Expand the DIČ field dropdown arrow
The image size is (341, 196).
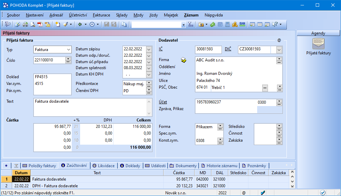[279, 50]
